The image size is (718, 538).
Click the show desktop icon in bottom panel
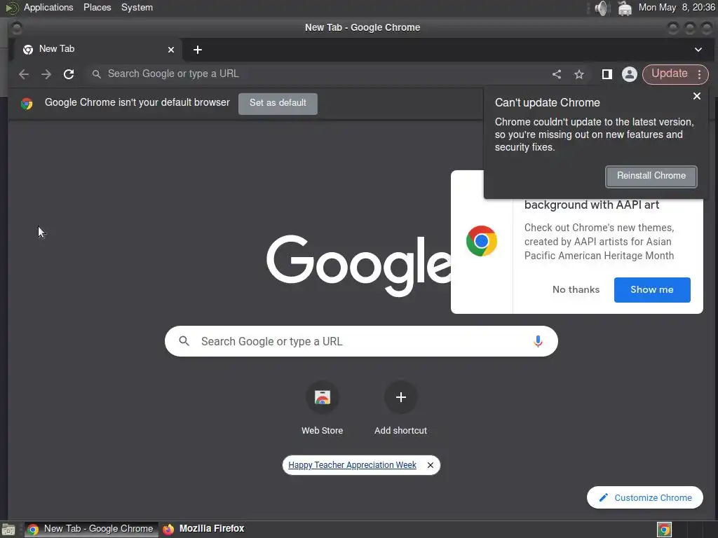coord(8,530)
